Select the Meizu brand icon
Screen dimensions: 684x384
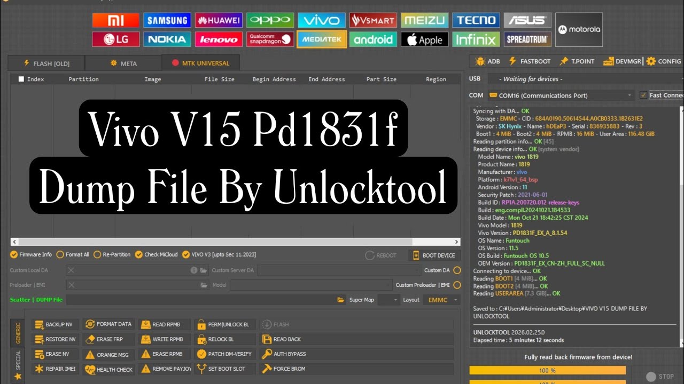pyautogui.click(x=425, y=20)
